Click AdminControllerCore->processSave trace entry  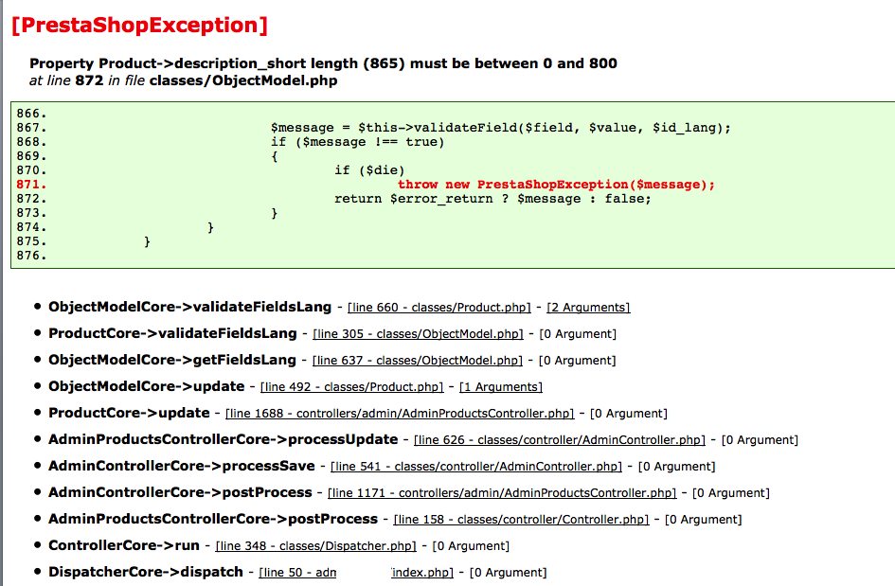pyautogui.click(x=182, y=466)
